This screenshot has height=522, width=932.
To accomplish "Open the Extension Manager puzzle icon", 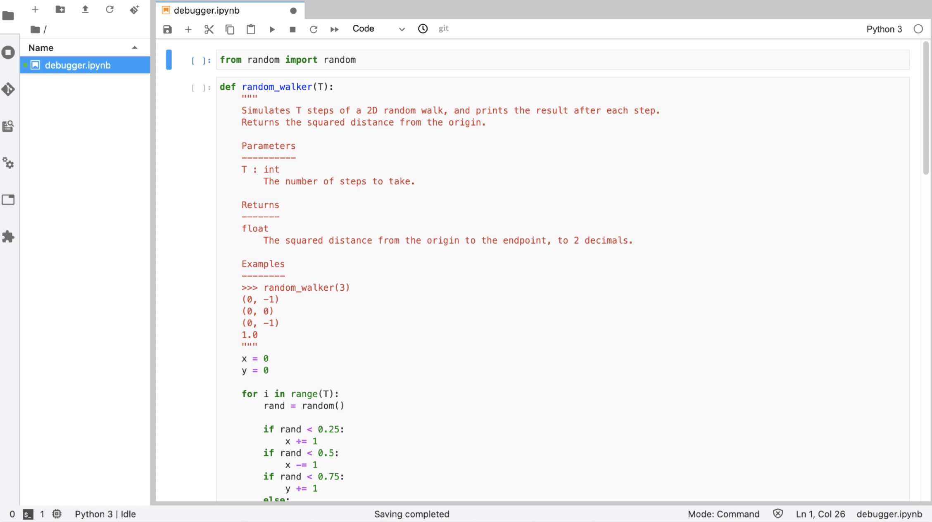I will [8, 237].
